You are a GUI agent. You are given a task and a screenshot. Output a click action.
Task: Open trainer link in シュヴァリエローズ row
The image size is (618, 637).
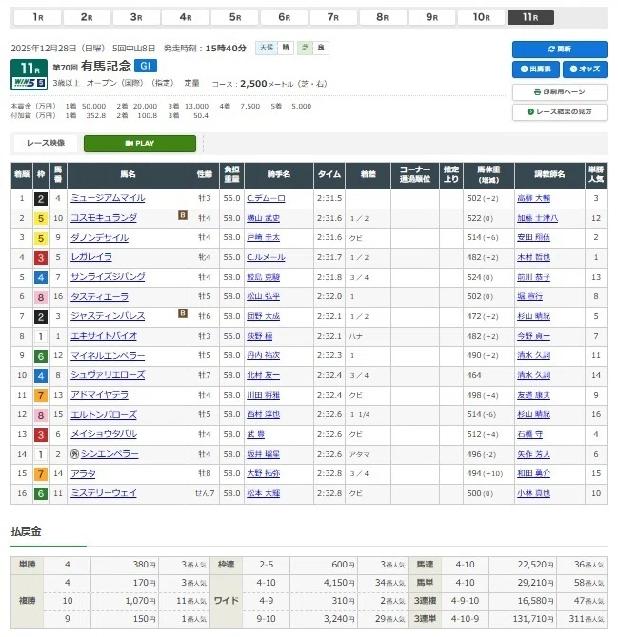click(x=534, y=375)
